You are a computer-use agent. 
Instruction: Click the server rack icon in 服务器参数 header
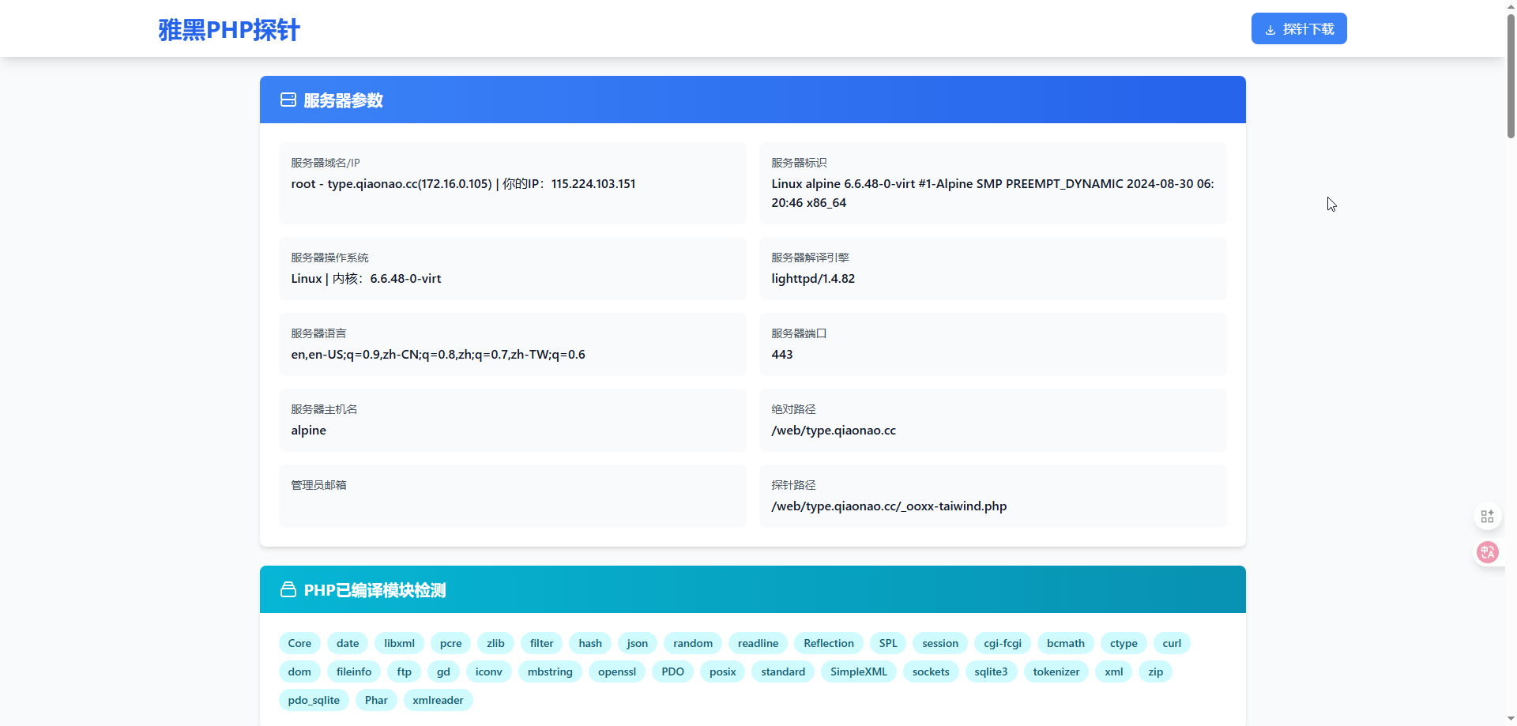pos(288,100)
